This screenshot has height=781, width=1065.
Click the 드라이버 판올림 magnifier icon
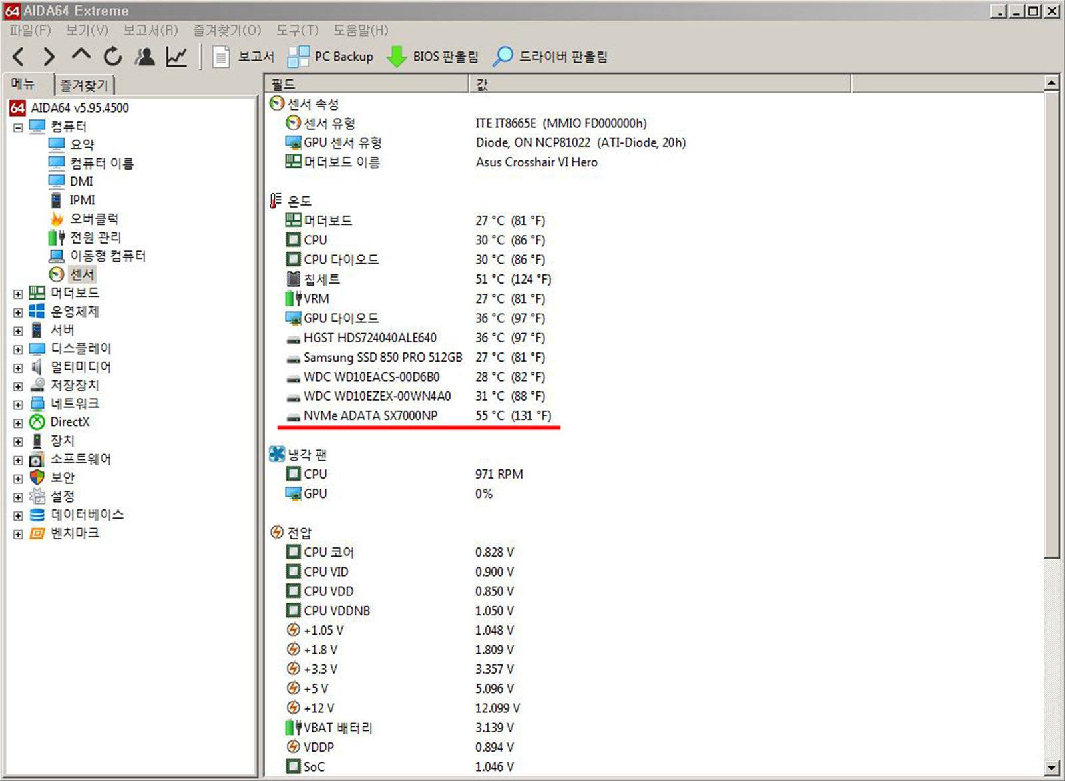pyautogui.click(x=503, y=56)
